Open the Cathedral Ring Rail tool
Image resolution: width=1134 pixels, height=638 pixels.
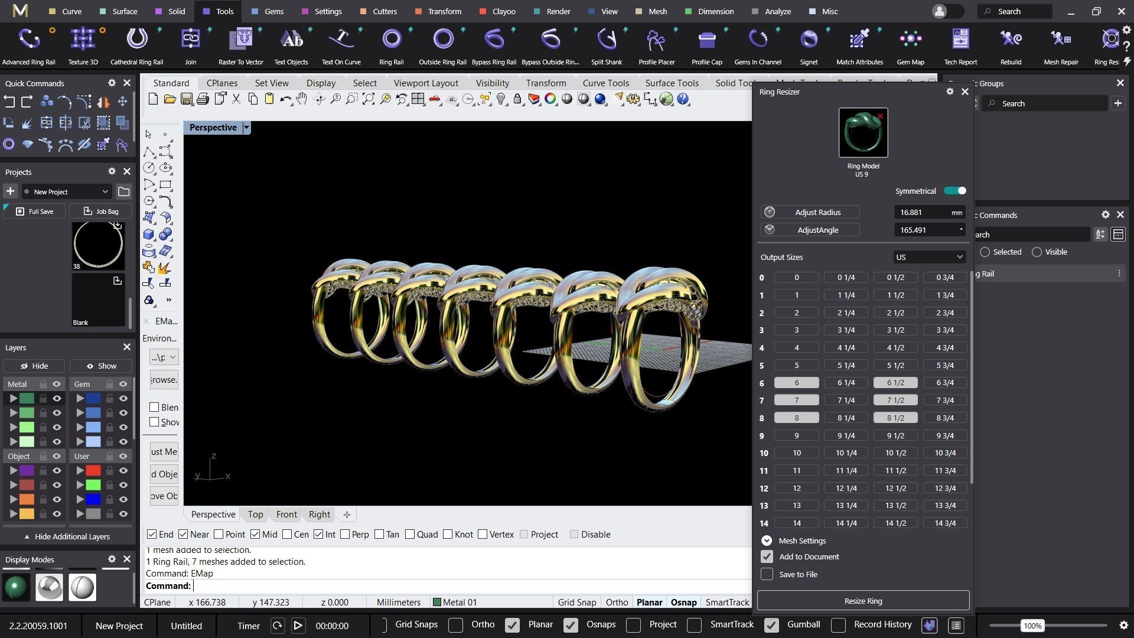(x=136, y=46)
